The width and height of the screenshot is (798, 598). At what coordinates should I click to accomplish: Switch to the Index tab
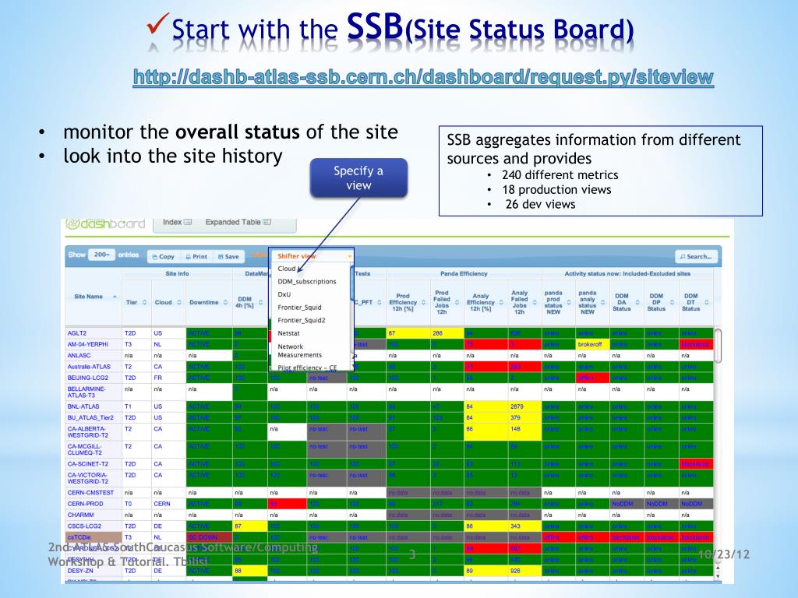point(177,222)
